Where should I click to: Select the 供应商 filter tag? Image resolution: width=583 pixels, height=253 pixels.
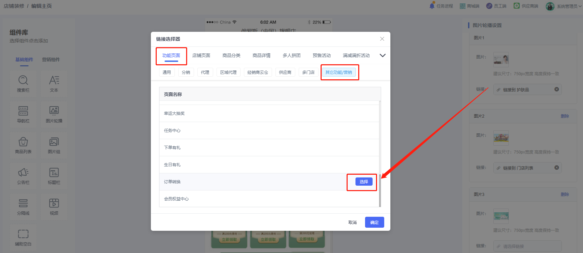pyautogui.click(x=285, y=72)
